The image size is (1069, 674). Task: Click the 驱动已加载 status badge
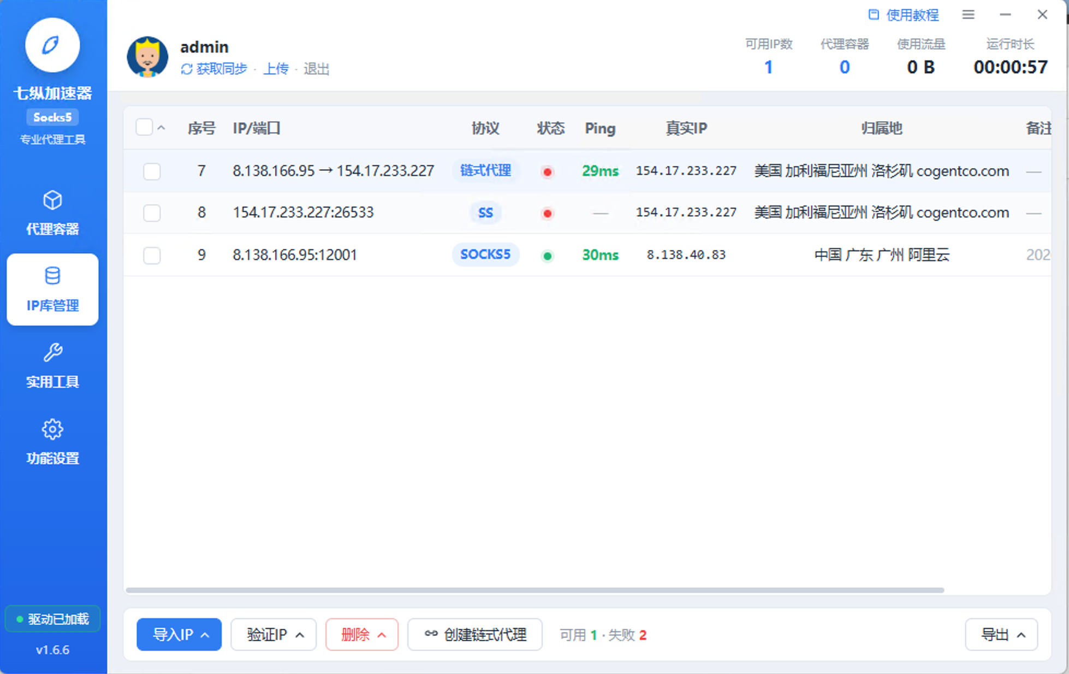pyautogui.click(x=52, y=619)
